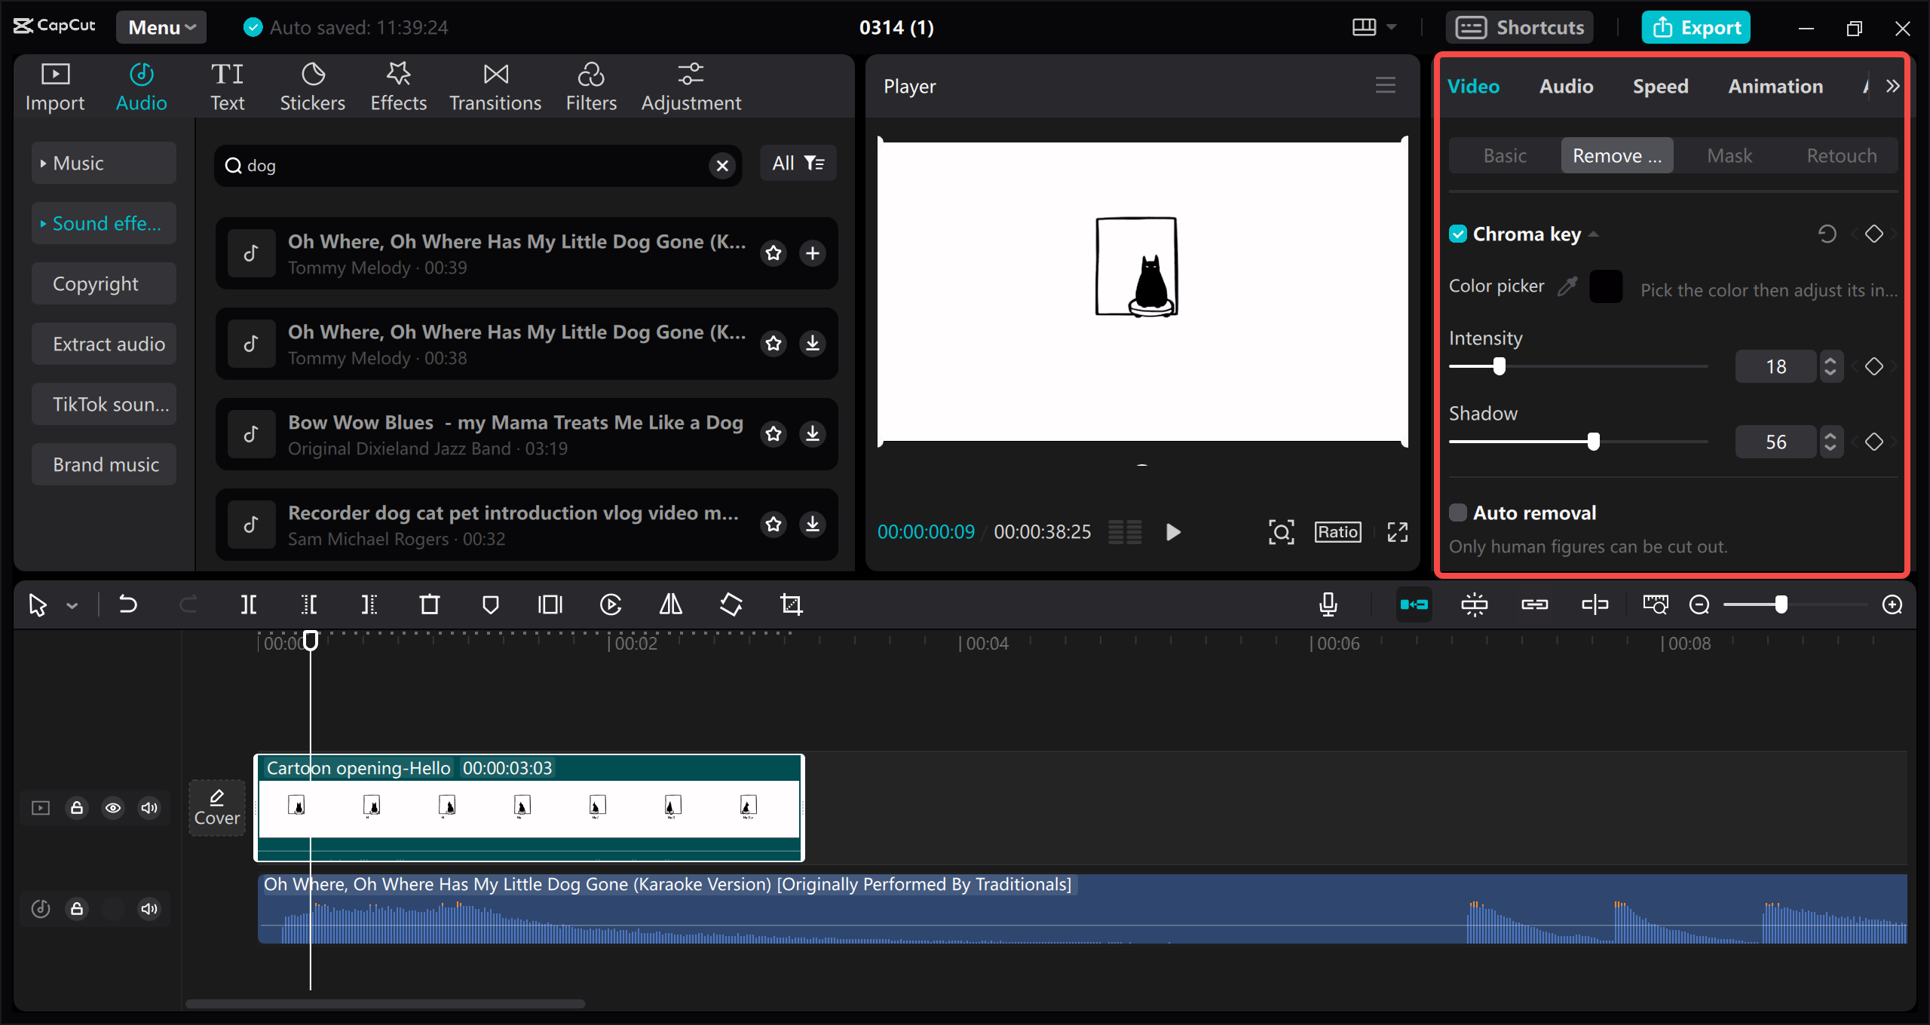Click the Delete icon in the timeline toolbar
1930x1025 pixels.
point(429,604)
